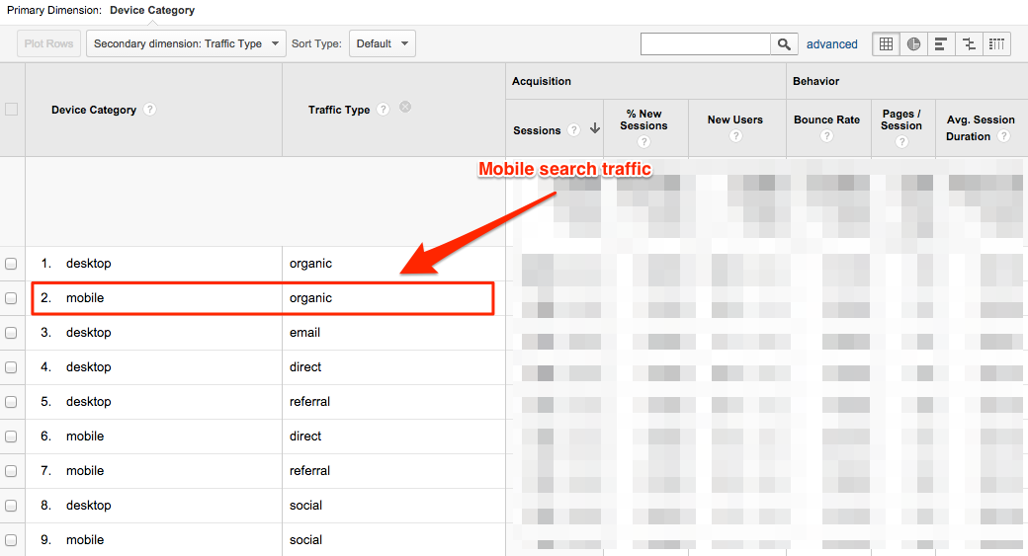
Task: Sort by Avg. Session Duration header
Action: tap(981, 127)
